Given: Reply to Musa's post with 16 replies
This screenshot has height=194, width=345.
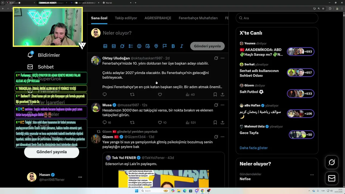Looking at the screenshot, I should (x=107, y=122).
